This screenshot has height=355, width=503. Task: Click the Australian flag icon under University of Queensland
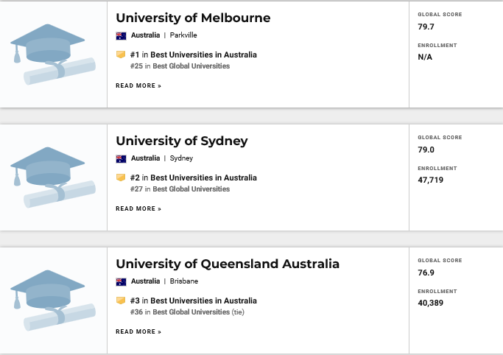(x=121, y=281)
